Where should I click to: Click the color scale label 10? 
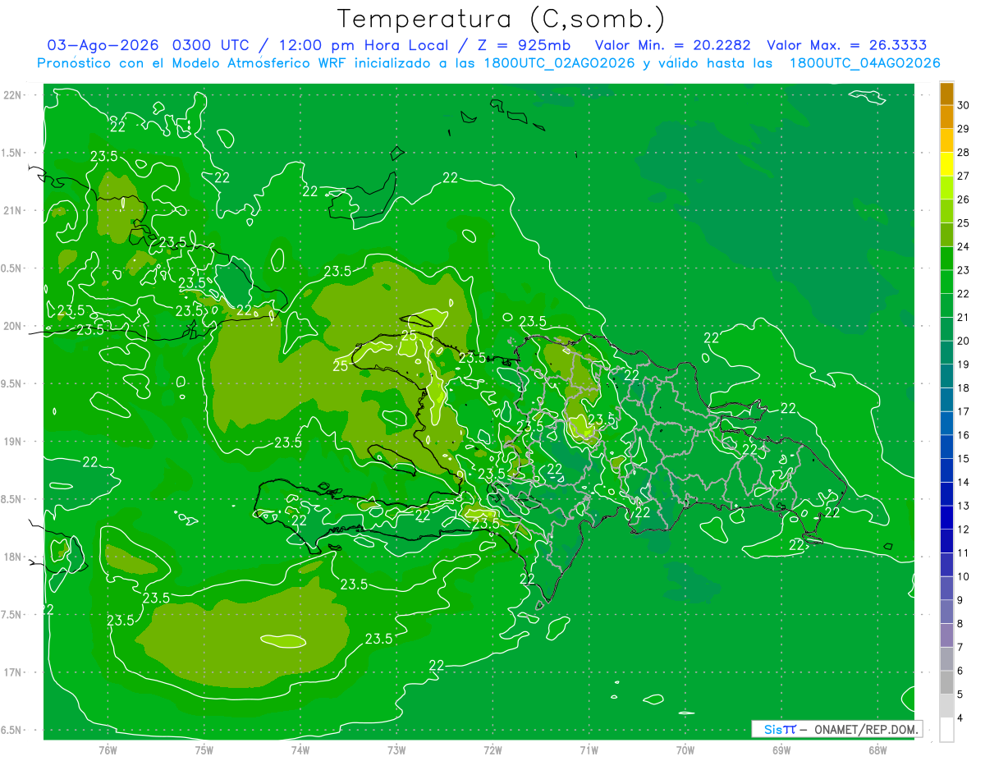pyautogui.click(x=964, y=576)
